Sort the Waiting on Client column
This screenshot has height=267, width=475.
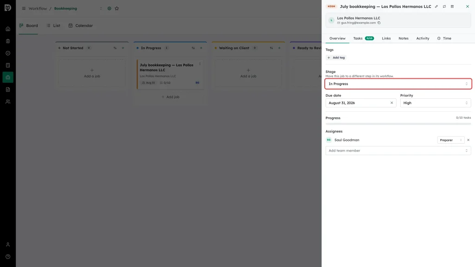pos(271,48)
